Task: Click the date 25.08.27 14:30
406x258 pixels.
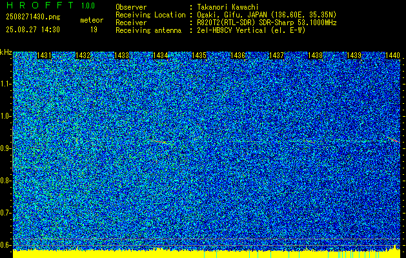Action: pos(33,30)
